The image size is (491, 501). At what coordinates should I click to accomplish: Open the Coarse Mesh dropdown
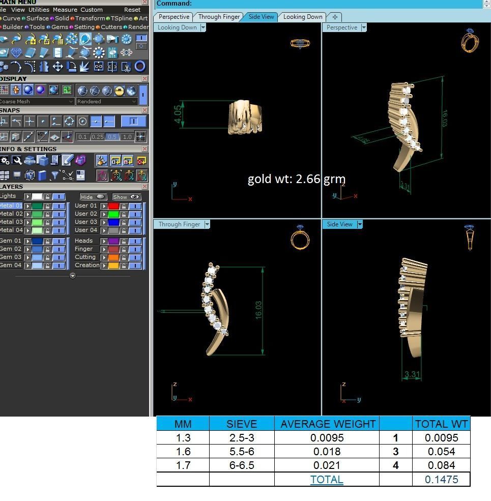[37, 102]
